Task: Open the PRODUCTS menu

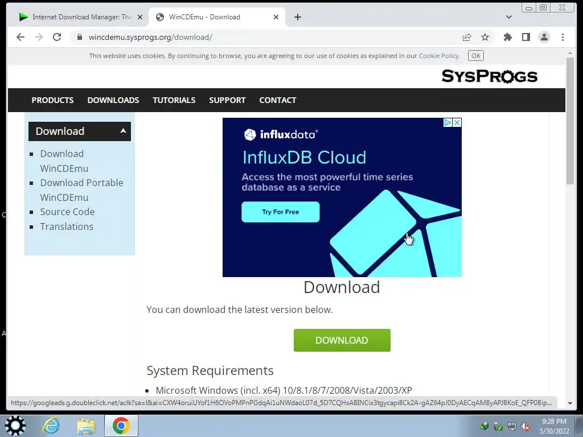Action: point(52,100)
